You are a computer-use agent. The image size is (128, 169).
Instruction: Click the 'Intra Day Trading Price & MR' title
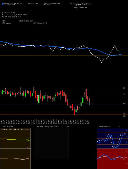[x=47, y=126]
